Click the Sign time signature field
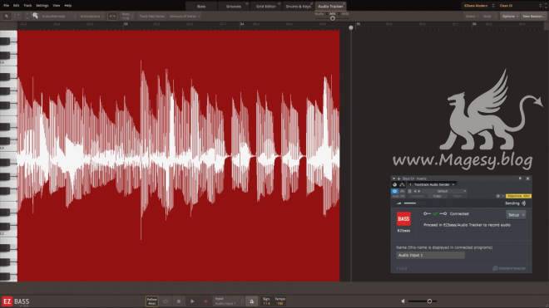 (266, 301)
